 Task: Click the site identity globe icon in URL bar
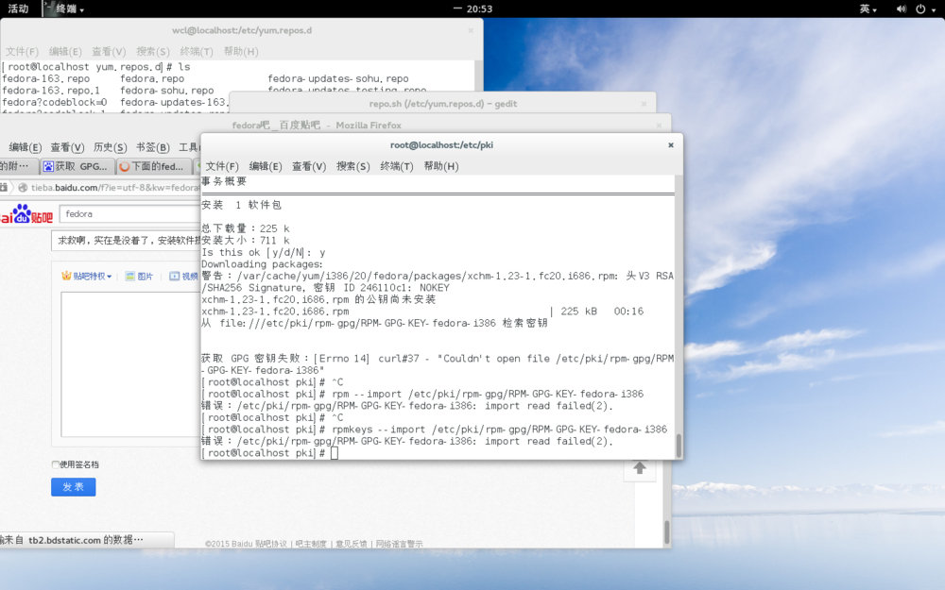(x=23, y=187)
